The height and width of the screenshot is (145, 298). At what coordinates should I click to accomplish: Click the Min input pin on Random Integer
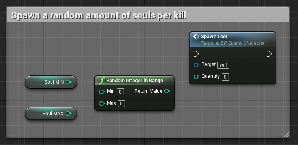click(x=102, y=92)
